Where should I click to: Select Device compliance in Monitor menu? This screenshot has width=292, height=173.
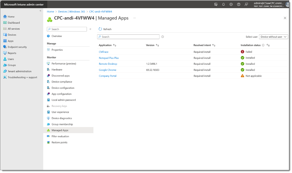(x=62, y=82)
